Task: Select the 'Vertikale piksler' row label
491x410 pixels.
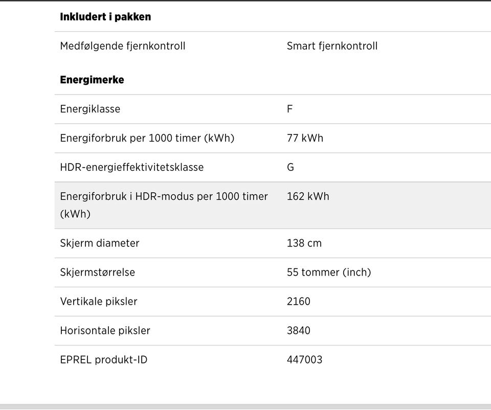Action: 99,302
